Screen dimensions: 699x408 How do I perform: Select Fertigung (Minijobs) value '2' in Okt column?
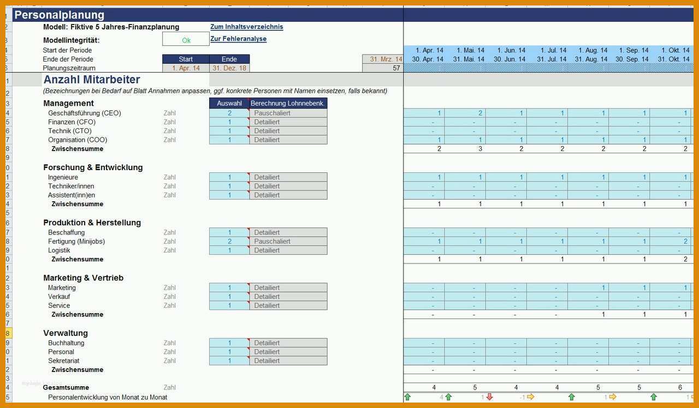[x=670, y=241]
